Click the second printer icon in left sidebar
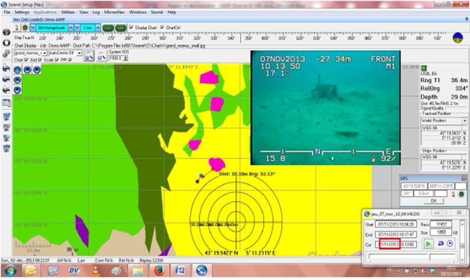This screenshot has width=470, height=280. point(7,79)
